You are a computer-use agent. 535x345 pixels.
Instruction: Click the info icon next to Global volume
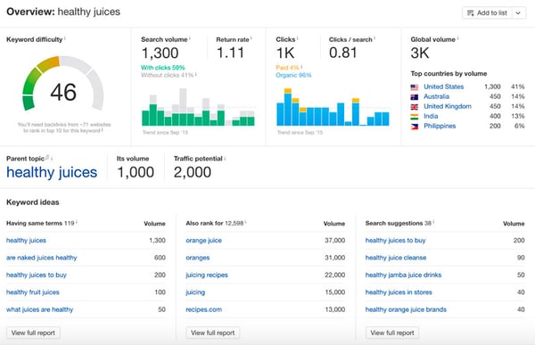(x=458, y=38)
